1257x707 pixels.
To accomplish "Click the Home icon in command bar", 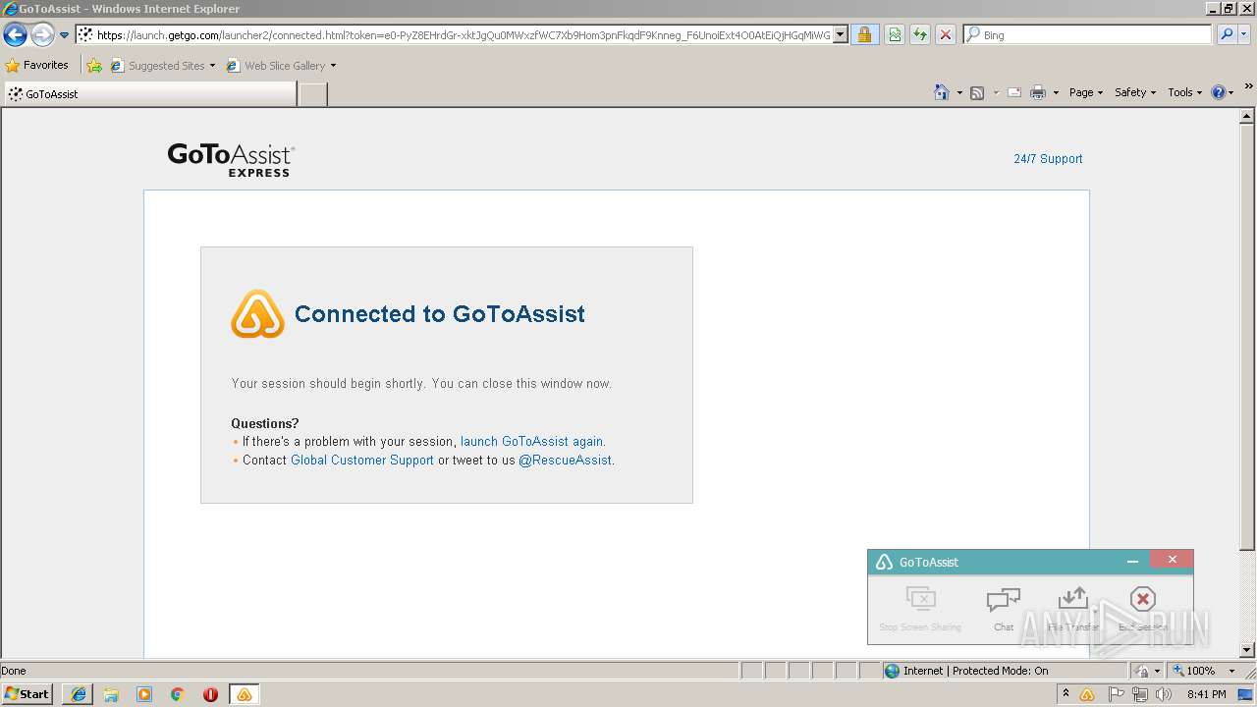I will point(941,92).
